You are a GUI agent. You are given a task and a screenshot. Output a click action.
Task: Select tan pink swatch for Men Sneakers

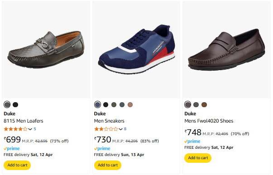[x=130, y=105]
